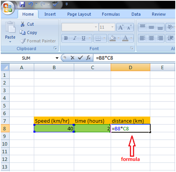Redo the last action
The width and height of the screenshot is (176, 172).
[43, 4]
